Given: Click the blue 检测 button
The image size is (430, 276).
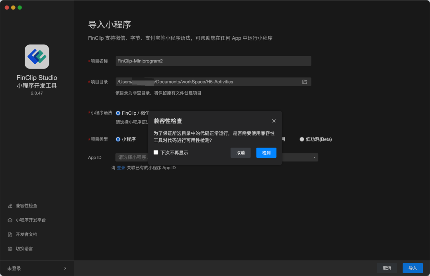Looking at the screenshot, I should click(266, 152).
